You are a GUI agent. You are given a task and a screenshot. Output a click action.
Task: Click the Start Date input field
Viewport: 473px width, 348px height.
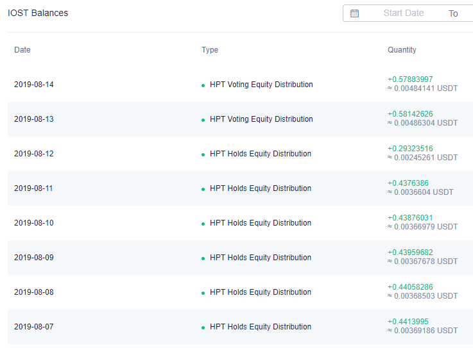click(403, 13)
